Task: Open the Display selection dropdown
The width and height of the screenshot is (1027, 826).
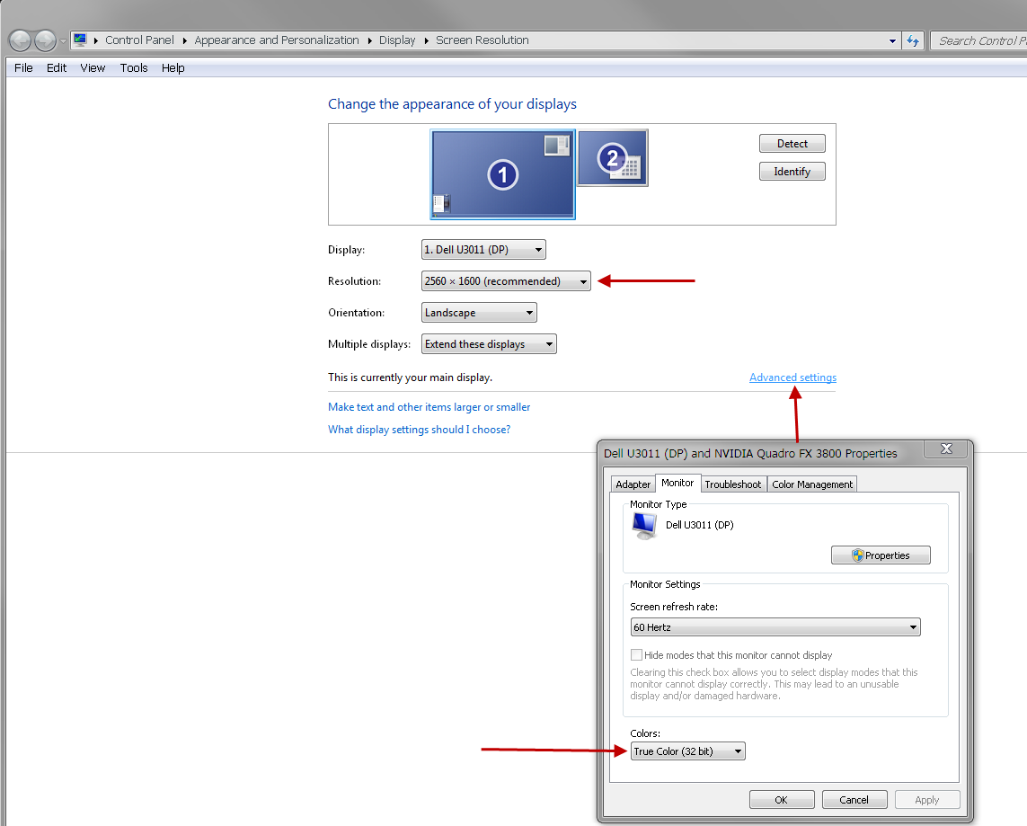Action: pyautogui.click(x=483, y=250)
